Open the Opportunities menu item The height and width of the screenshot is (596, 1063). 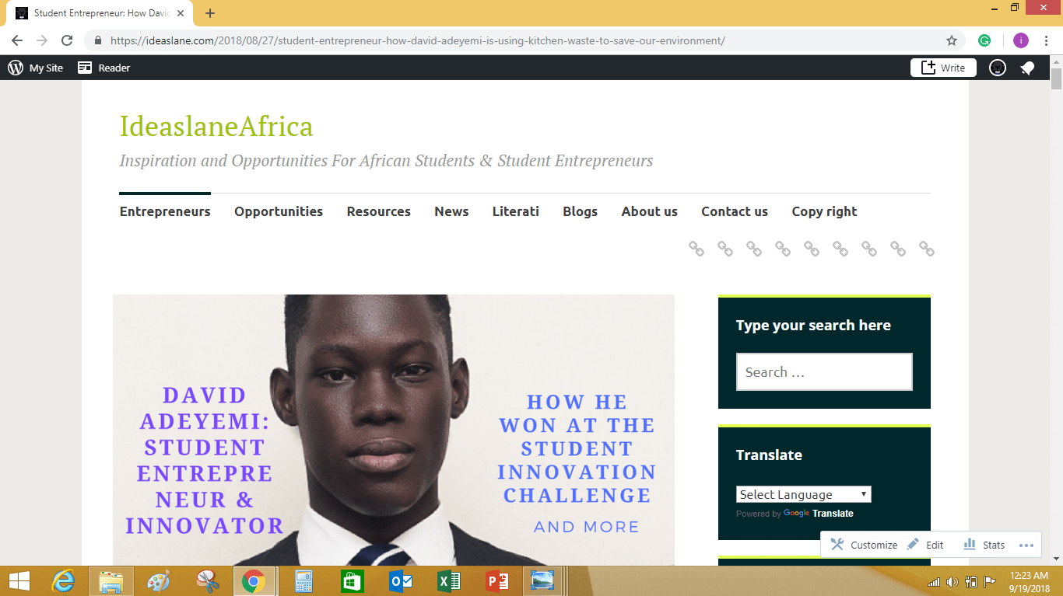(279, 211)
